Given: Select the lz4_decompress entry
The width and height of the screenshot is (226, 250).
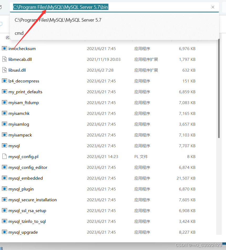Looking at the screenshot, I should pos(22,81).
